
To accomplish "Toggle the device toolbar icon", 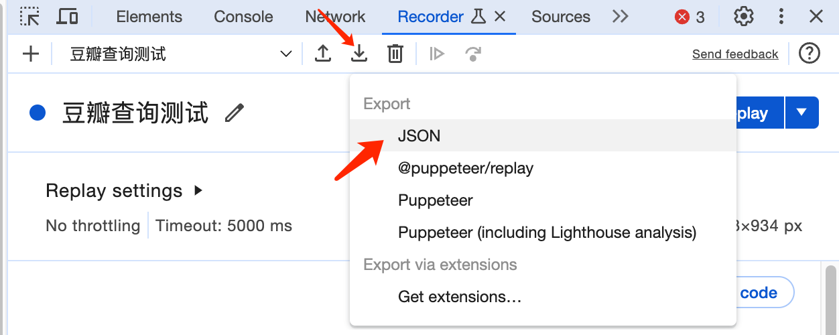I will click(x=67, y=17).
